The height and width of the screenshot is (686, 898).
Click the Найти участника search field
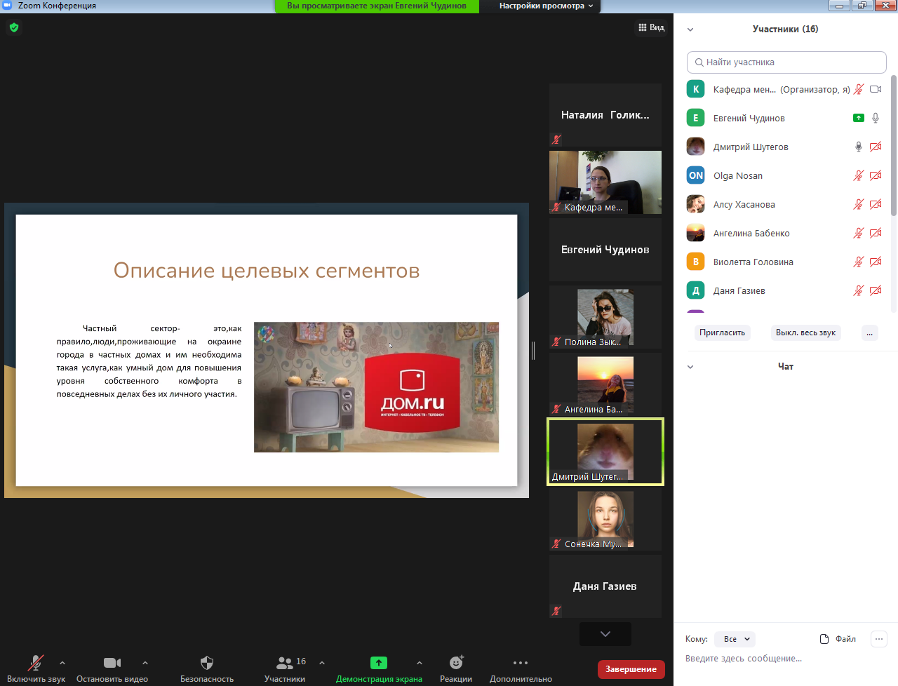click(x=786, y=62)
